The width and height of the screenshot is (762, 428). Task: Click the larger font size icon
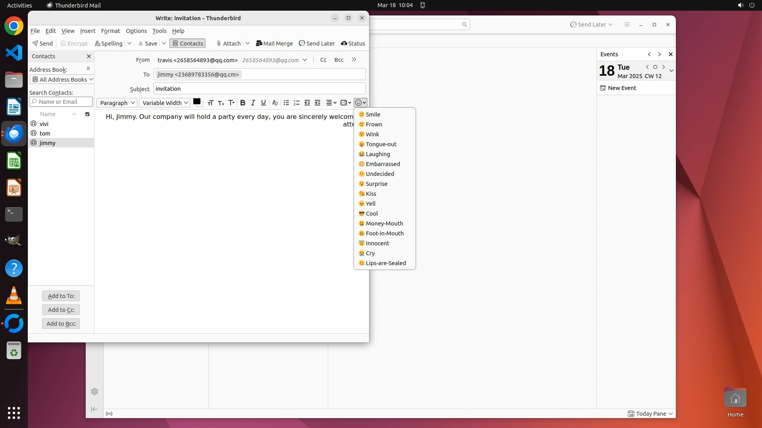[x=231, y=103]
